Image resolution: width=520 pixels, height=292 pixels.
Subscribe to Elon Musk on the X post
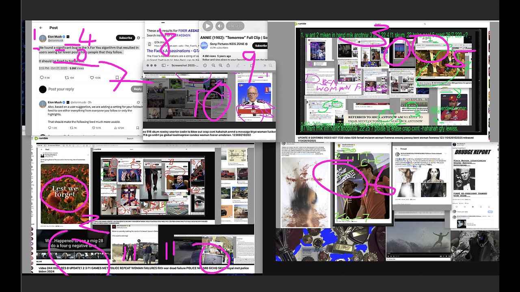click(126, 38)
